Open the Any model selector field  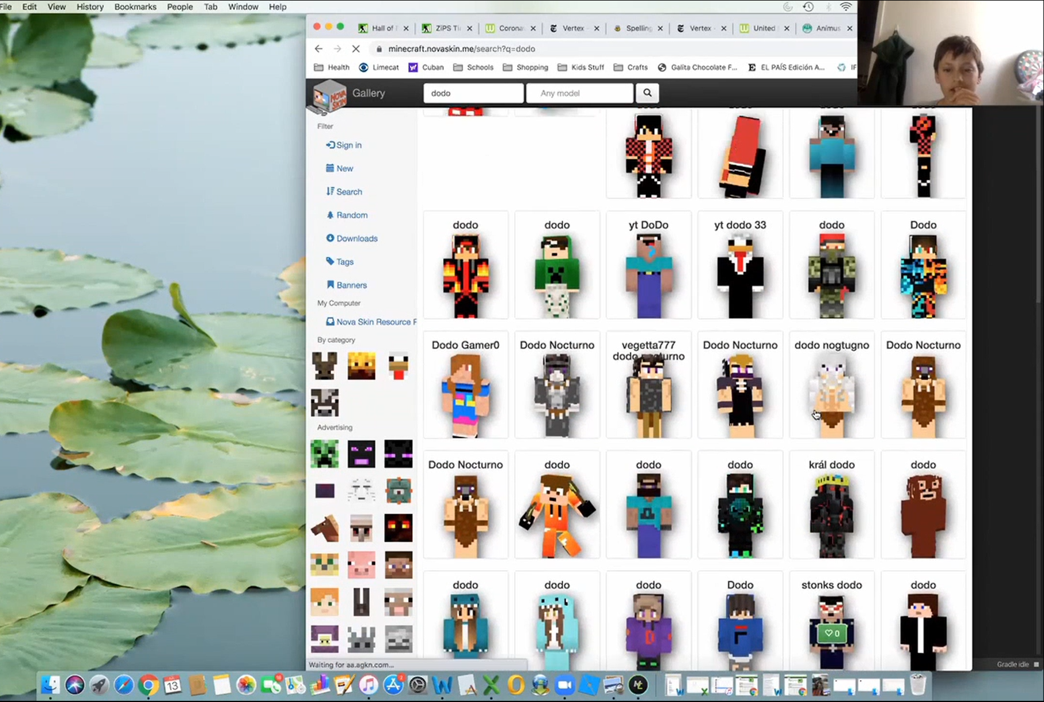pyautogui.click(x=580, y=93)
